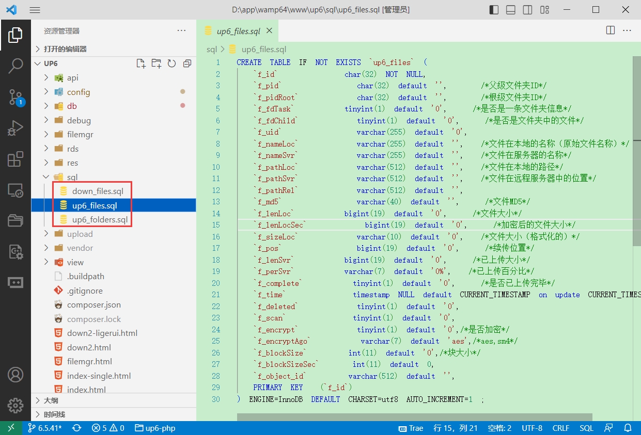
Task: Refresh the explorer file tree
Action: tap(171, 63)
